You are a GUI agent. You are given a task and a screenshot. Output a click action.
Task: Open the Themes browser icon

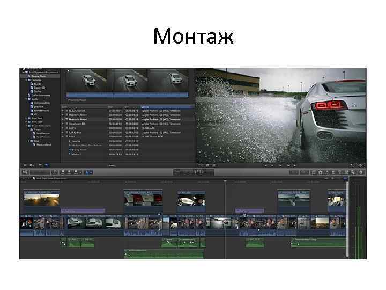[x=353, y=172]
